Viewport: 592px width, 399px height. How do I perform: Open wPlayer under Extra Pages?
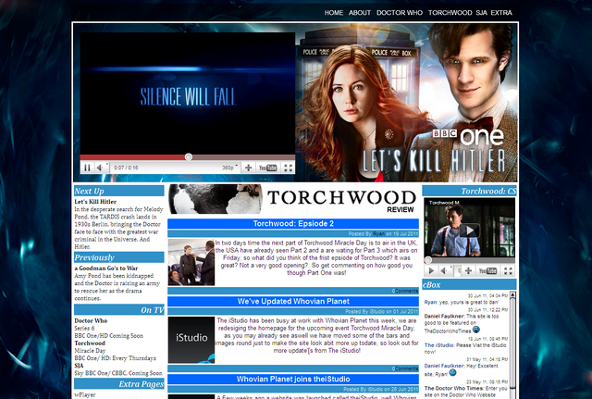(85, 395)
